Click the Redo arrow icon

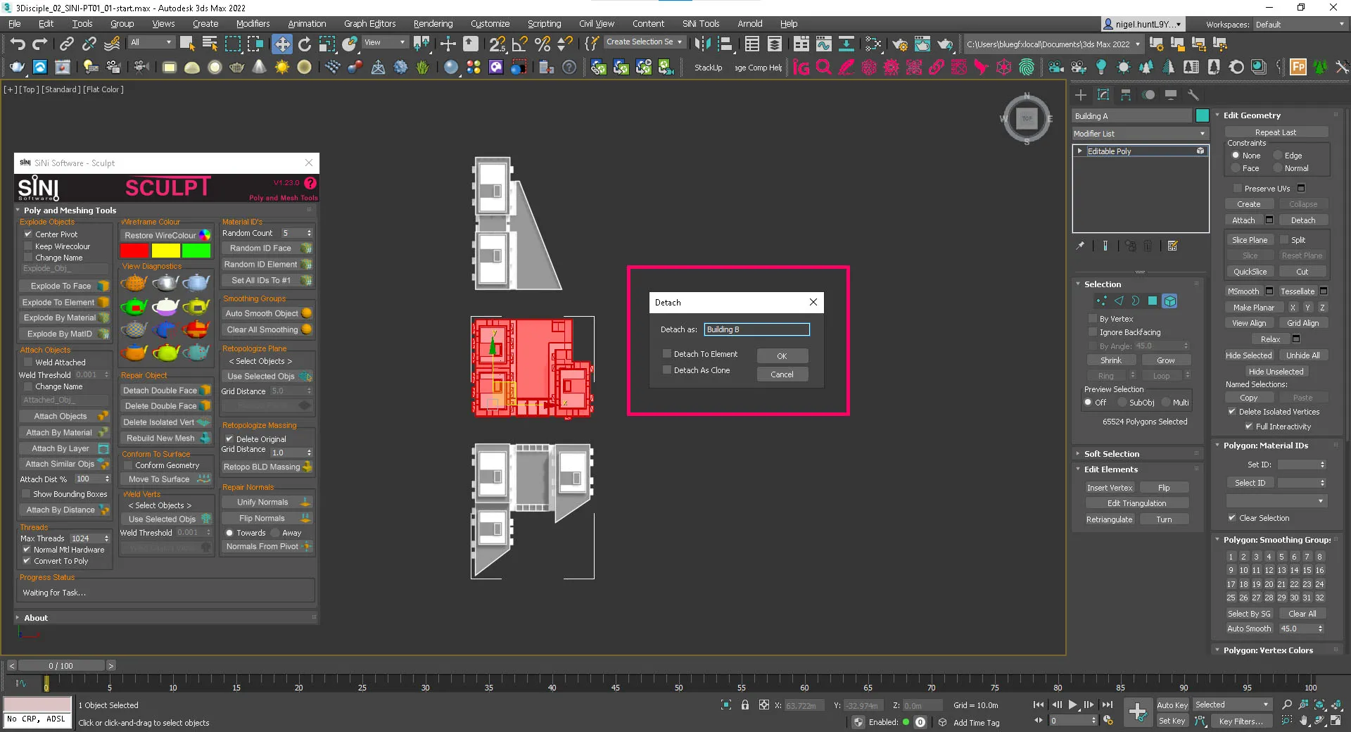pos(40,44)
